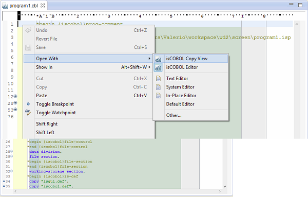Click the upper editor scroll up arrow
308x197 pixels.
tap(297, 24)
